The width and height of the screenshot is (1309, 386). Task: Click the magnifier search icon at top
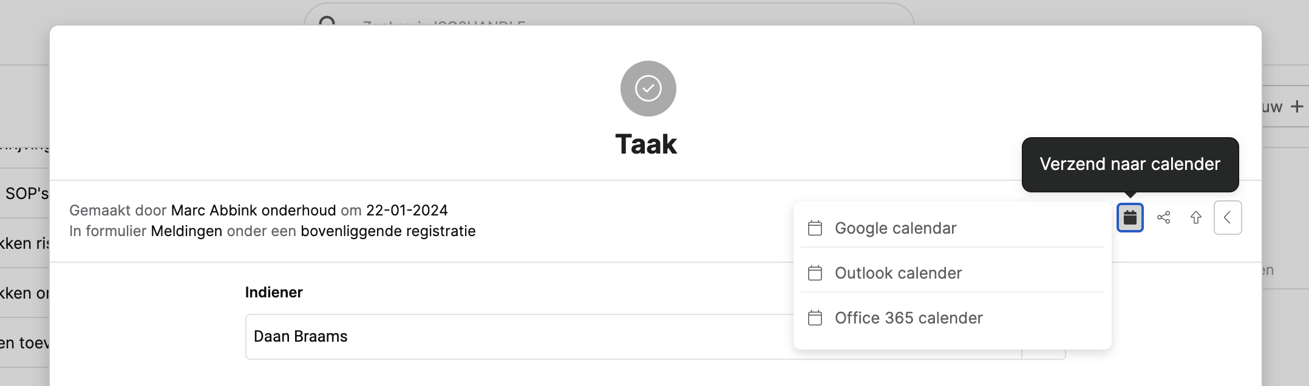click(327, 21)
